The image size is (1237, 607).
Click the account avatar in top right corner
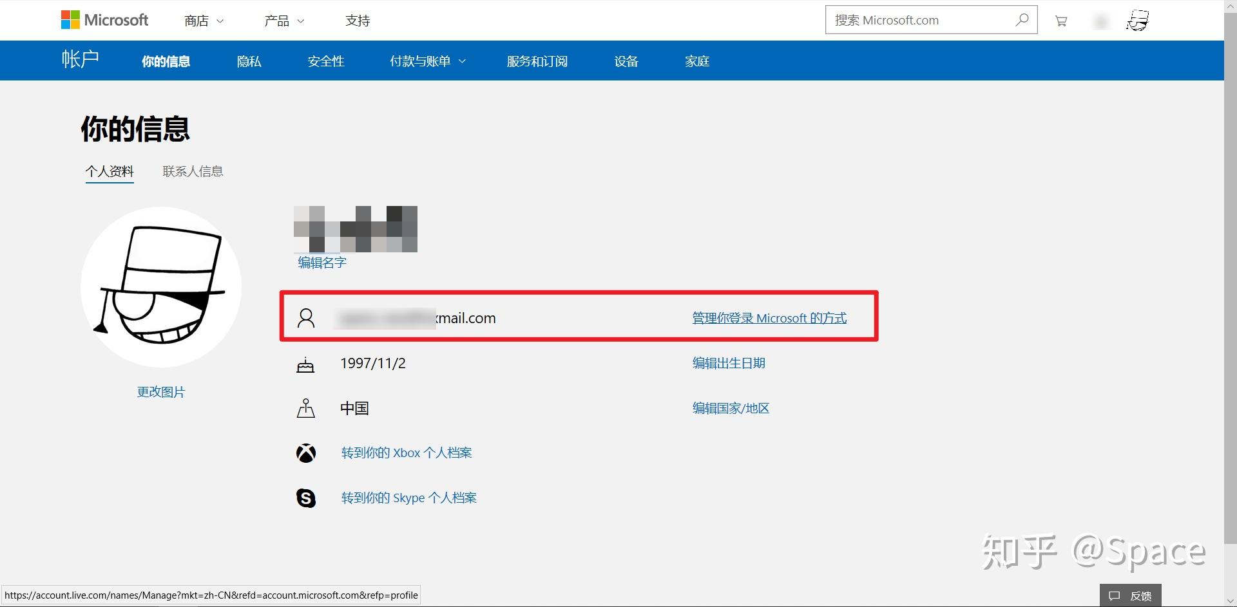point(1136,20)
